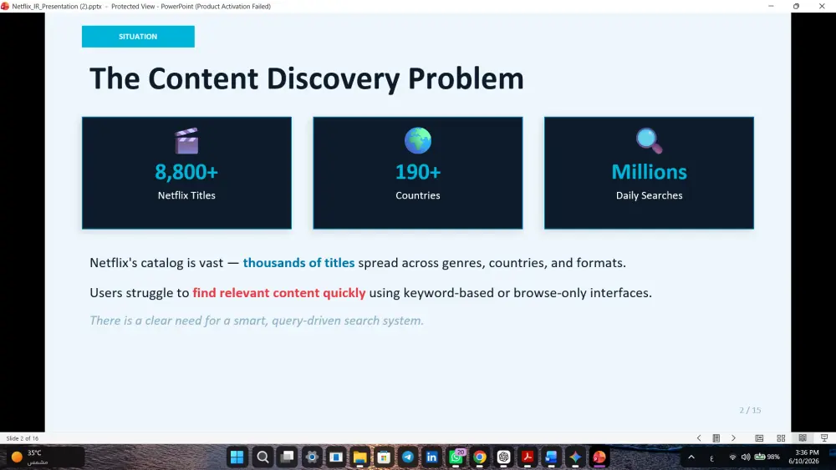Open the slide navigator menu icon

(x=716, y=438)
